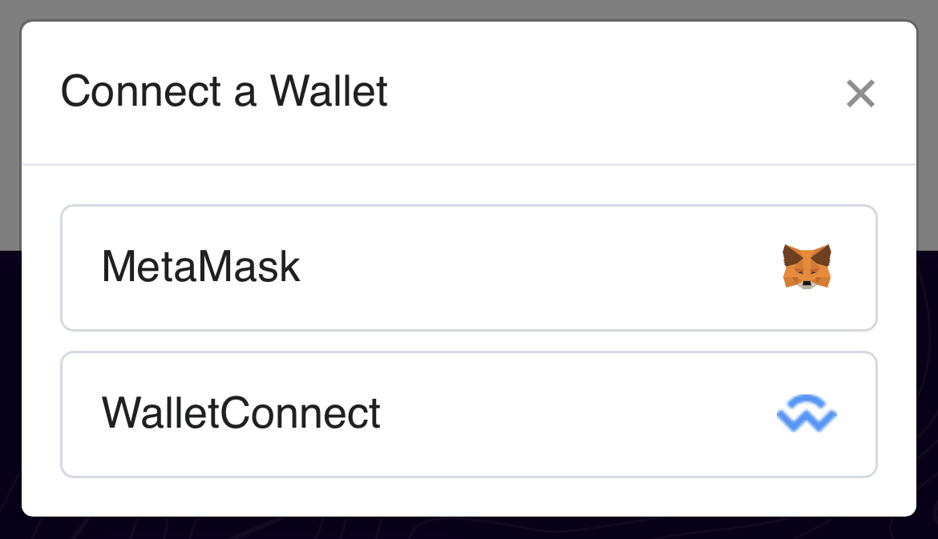This screenshot has width=938, height=539.
Task: Click the dark page background below the dialog
Action: click(469, 529)
